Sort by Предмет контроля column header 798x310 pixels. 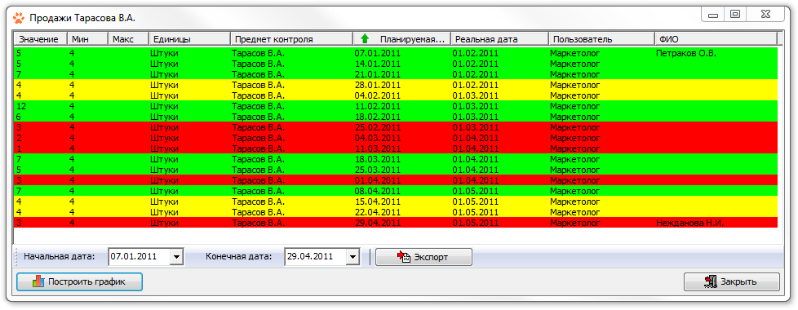(x=291, y=39)
